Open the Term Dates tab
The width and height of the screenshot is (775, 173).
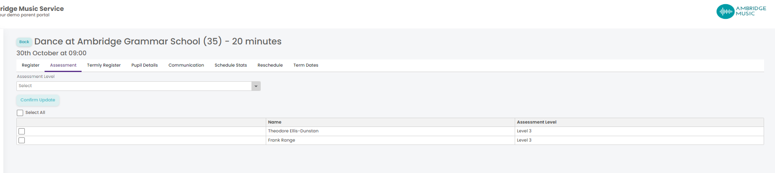[x=306, y=65]
